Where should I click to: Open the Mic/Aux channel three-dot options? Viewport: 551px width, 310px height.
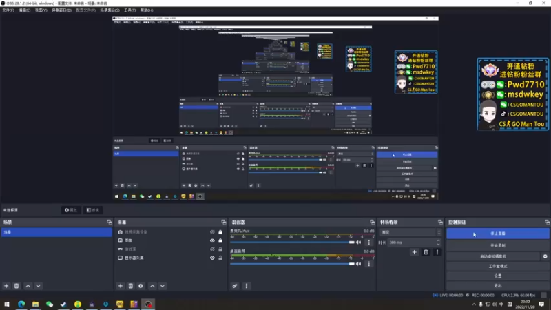tap(368, 242)
